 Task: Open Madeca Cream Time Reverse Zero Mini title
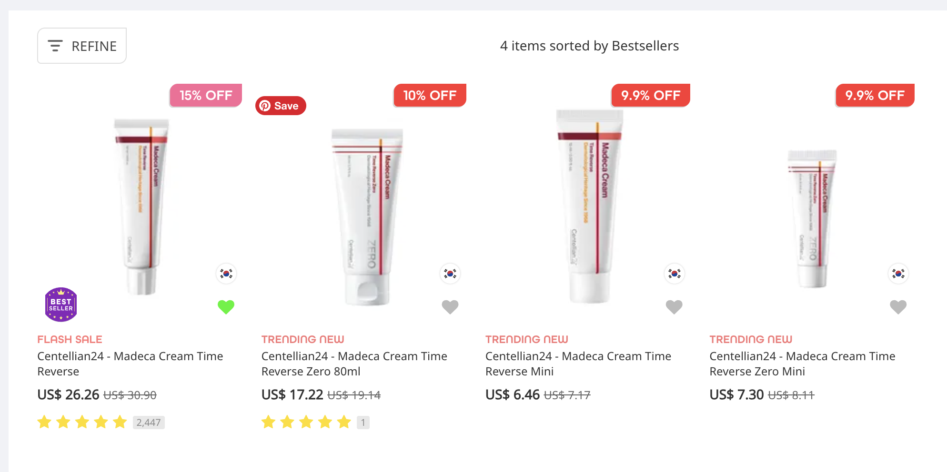point(802,364)
